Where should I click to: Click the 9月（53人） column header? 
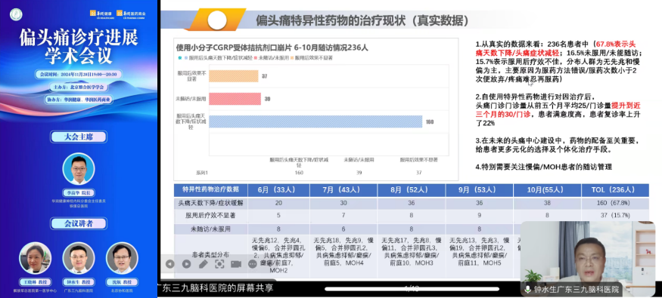[480, 190]
